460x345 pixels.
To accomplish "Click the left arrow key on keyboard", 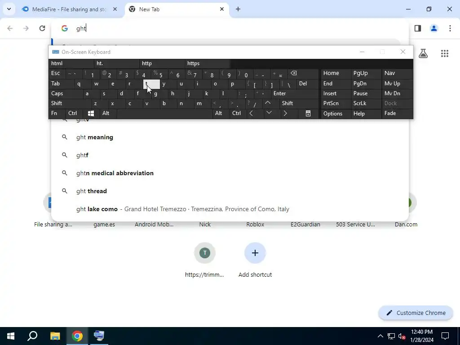I will point(251,113).
